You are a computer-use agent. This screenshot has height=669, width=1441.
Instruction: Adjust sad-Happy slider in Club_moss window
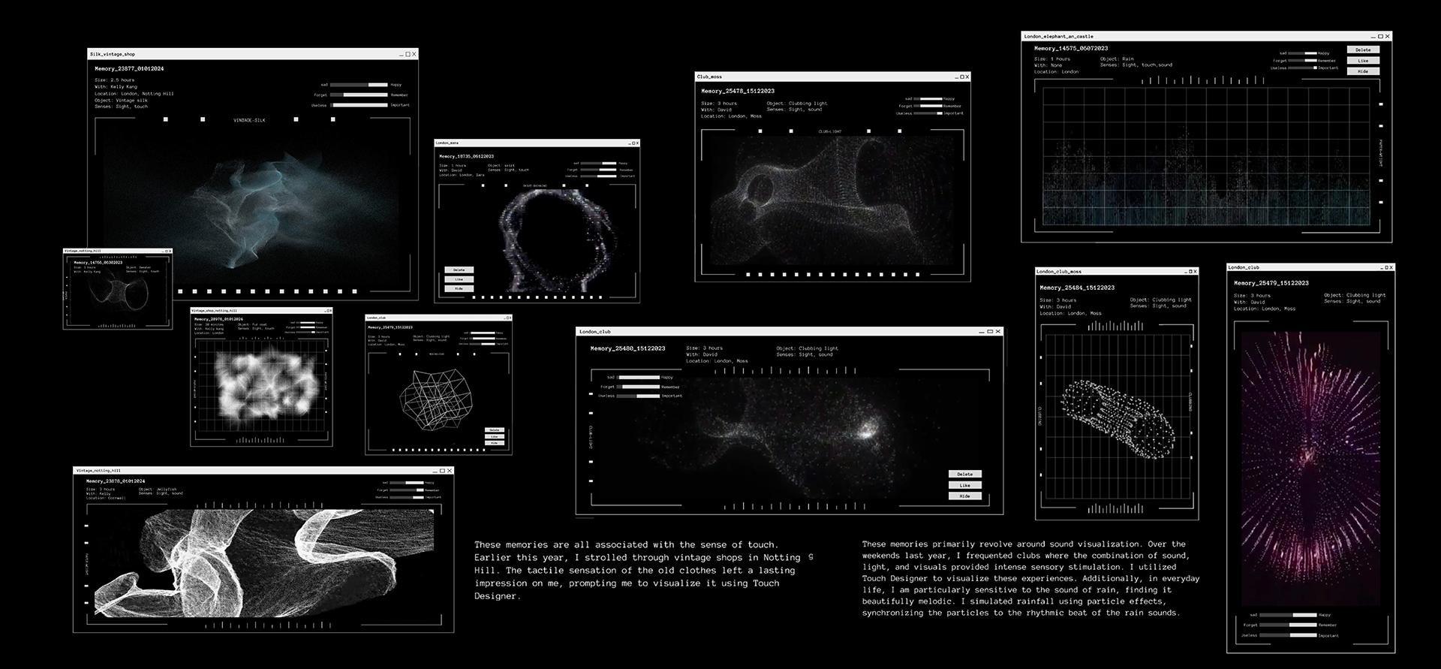tap(928, 98)
